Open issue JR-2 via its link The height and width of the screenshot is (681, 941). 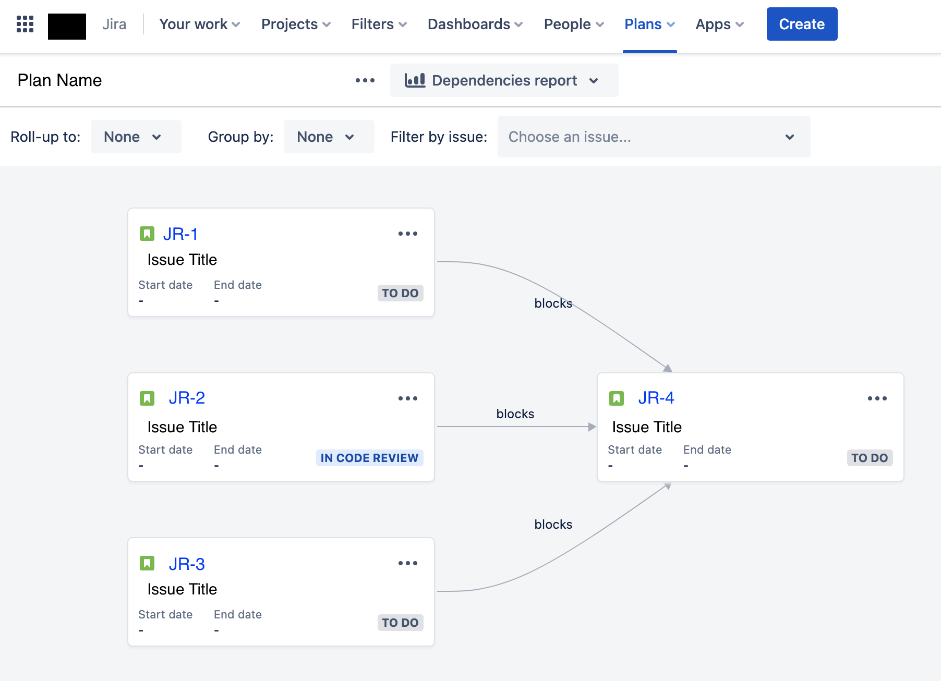(x=187, y=397)
